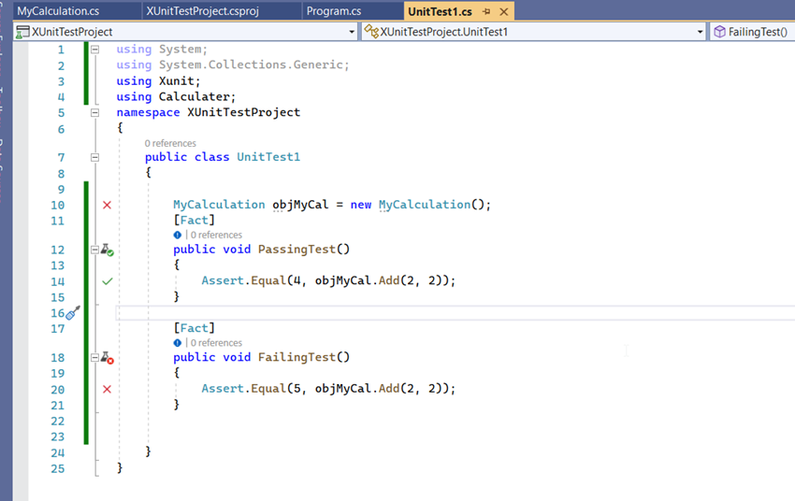Image resolution: width=795 pixels, height=501 pixels.
Task: Collapse the PassingTest method on line 12
Action: (x=94, y=250)
